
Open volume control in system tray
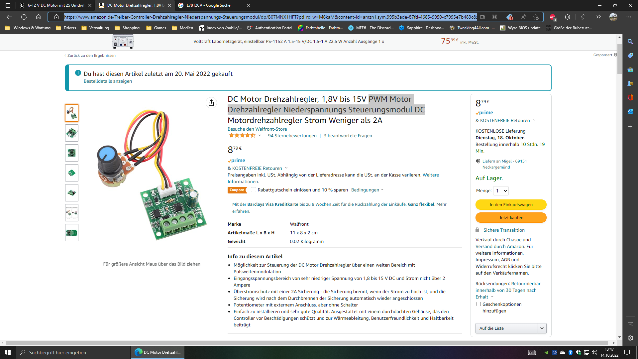click(x=594, y=352)
